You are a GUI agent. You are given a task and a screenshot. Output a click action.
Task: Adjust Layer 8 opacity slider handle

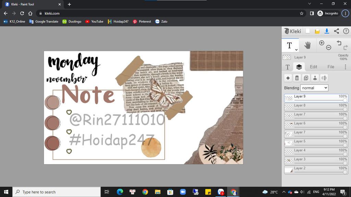pyautogui.click(x=345, y=109)
